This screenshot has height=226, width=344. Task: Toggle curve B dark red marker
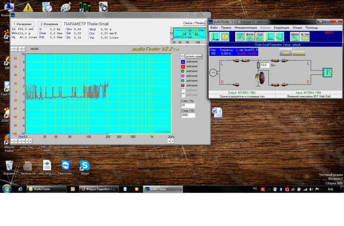coord(183,86)
